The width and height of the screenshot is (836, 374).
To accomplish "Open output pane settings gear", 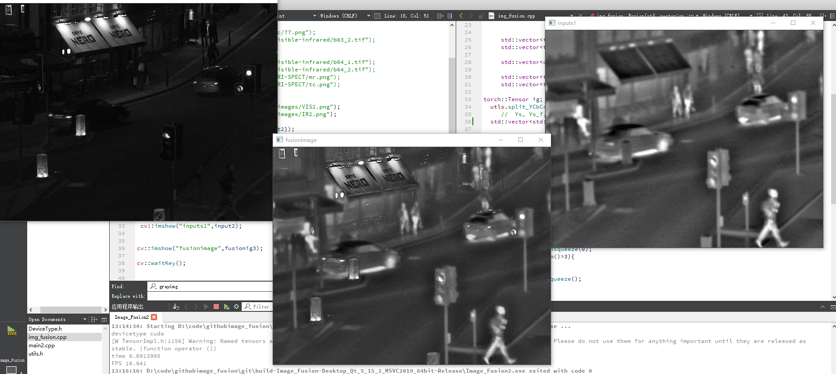I will pos(236,307).
